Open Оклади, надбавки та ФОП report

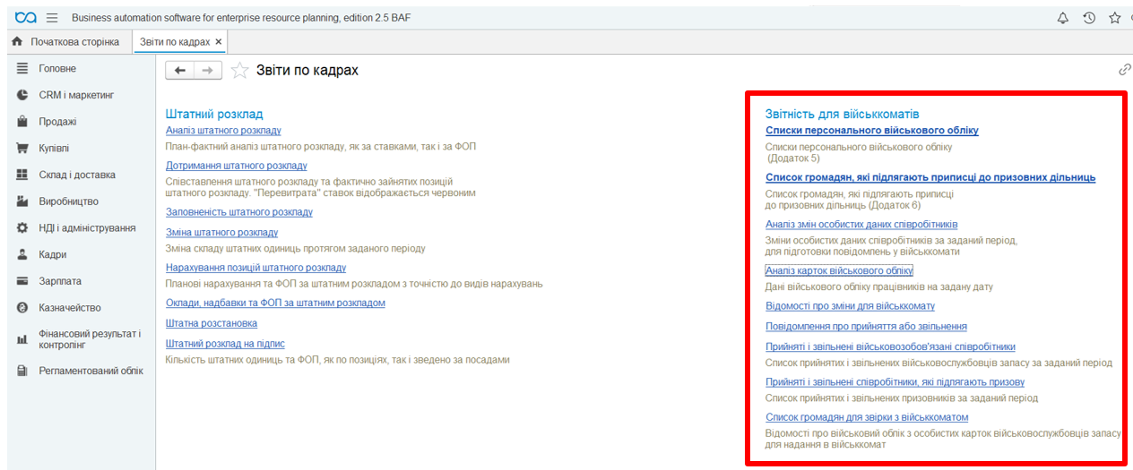coord(275,303)
